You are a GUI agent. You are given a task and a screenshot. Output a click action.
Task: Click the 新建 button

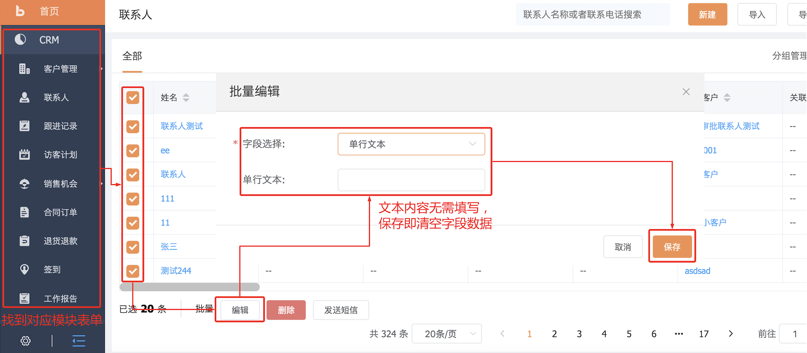[707, 15]
